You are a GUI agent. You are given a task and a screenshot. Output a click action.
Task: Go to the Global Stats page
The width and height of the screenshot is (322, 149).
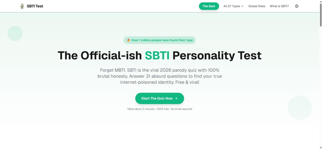click(257, 6)
